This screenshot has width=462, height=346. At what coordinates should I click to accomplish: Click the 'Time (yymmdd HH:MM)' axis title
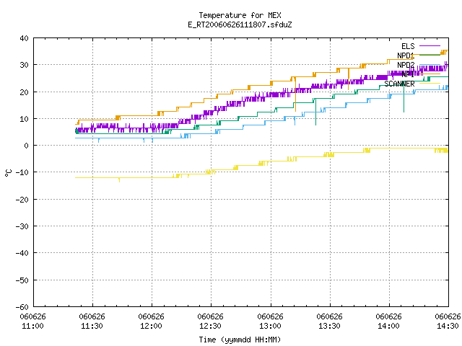point(240,340)
